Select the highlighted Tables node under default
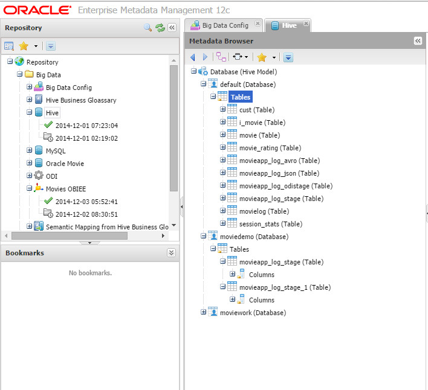 pos(241,97)
